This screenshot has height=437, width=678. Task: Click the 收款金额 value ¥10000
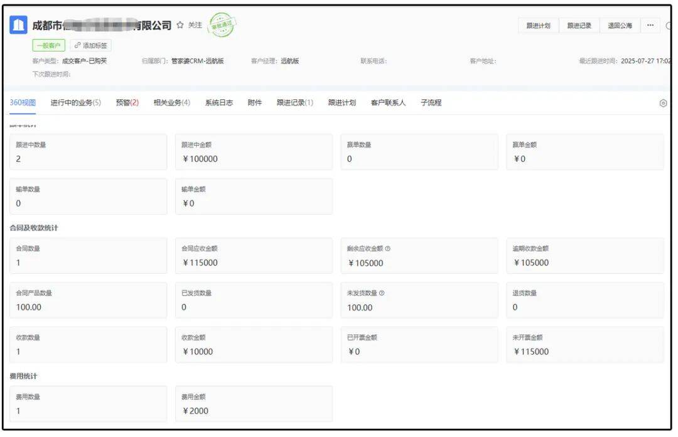198,352
